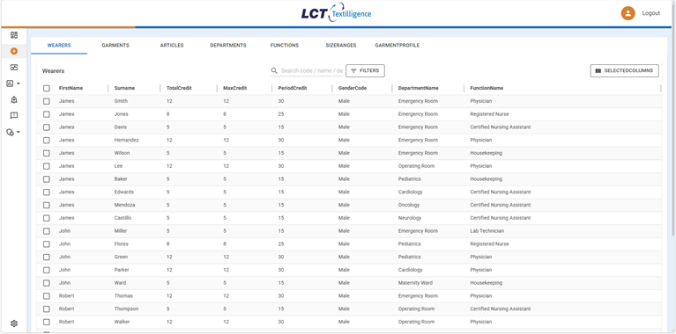Tick the checkbox for James Hernandez
This screenshot has width=676, height=334.
click(x=47, y=140)
